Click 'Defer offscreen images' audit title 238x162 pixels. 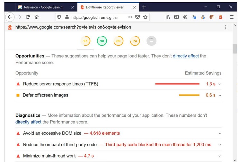[x=46, y=95]
